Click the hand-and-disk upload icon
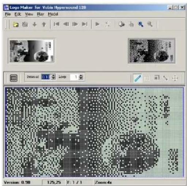 pos(122,24)
